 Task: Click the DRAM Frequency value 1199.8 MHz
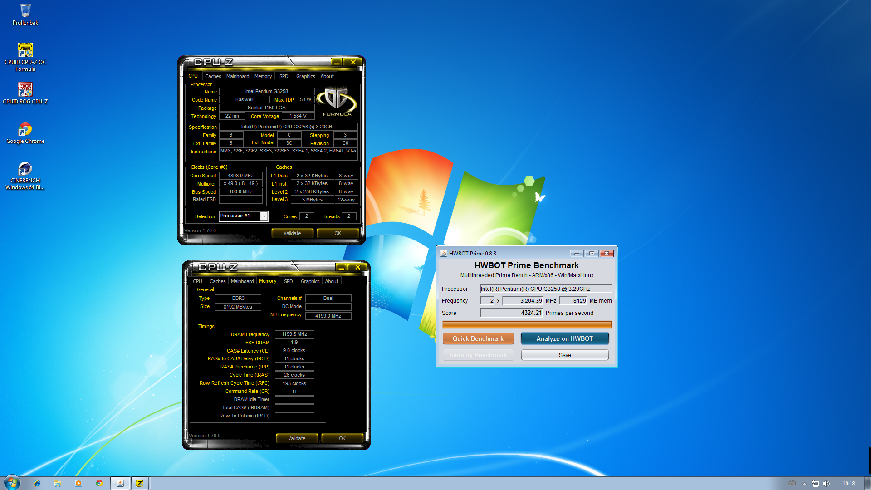(294, 334)
